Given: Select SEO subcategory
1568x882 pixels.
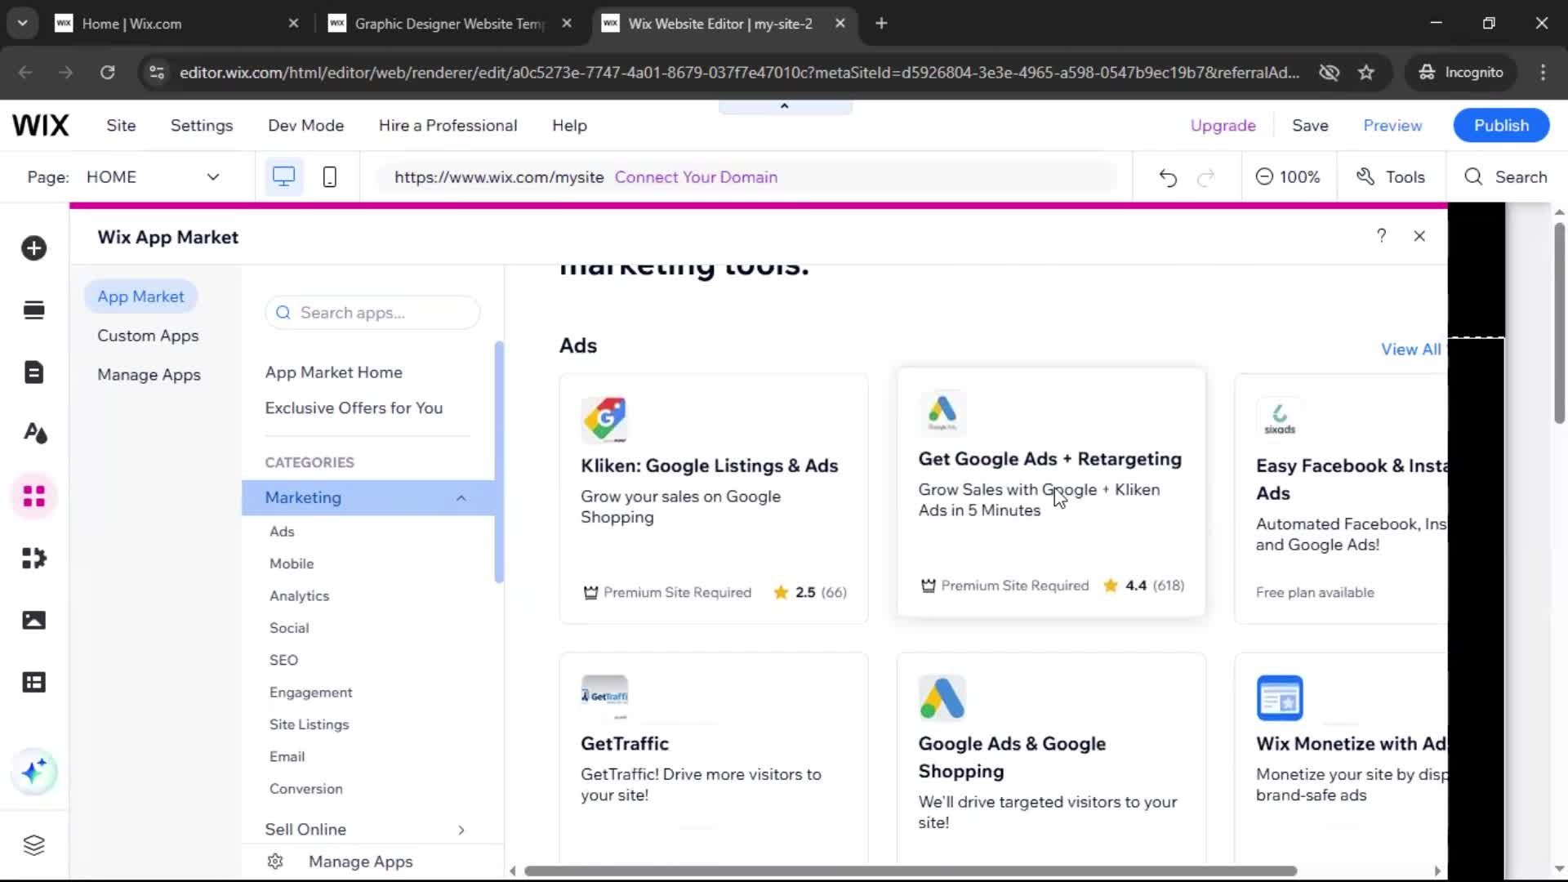Looking at the screenshot, I should click(x=283, y=661).
